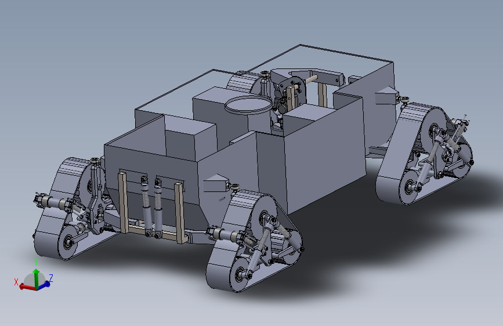Select the triangular track unit nearest the viewer
The image size is (503, 326).
tap(254, 241)
